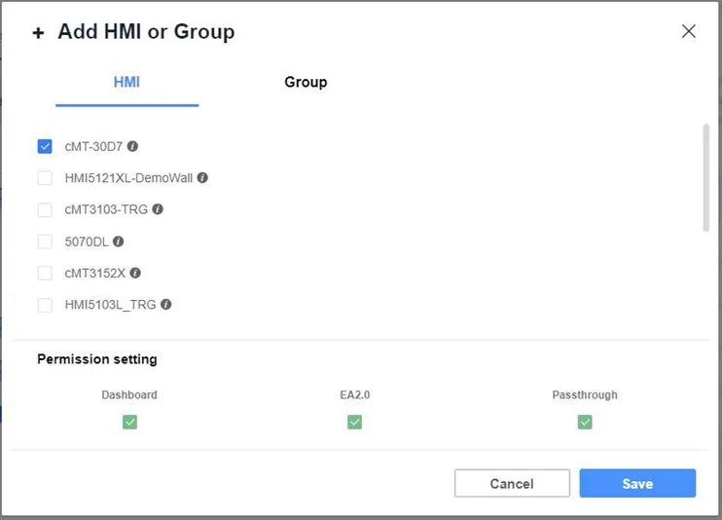Close the Add HMI or Group dialog
This screenshot has width=722, height=520.
coord(688,31)
